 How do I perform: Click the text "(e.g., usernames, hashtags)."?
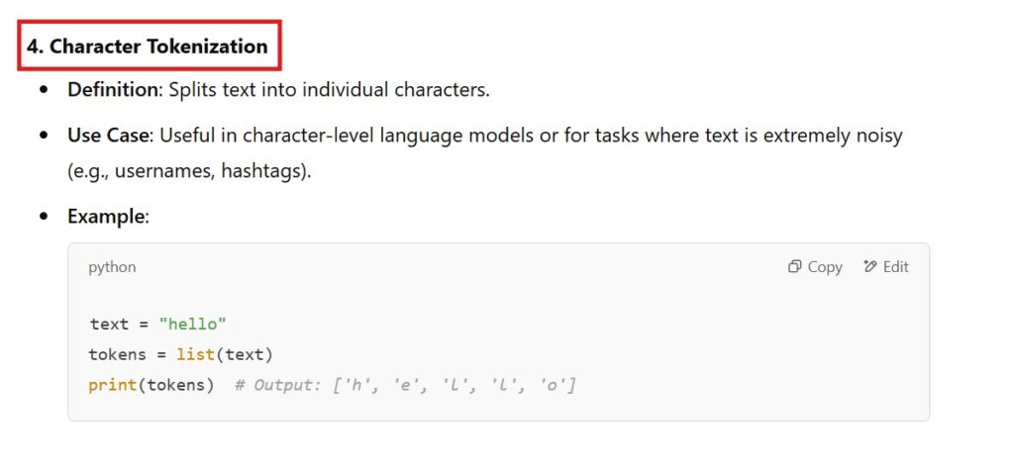(x=189, y=170)
